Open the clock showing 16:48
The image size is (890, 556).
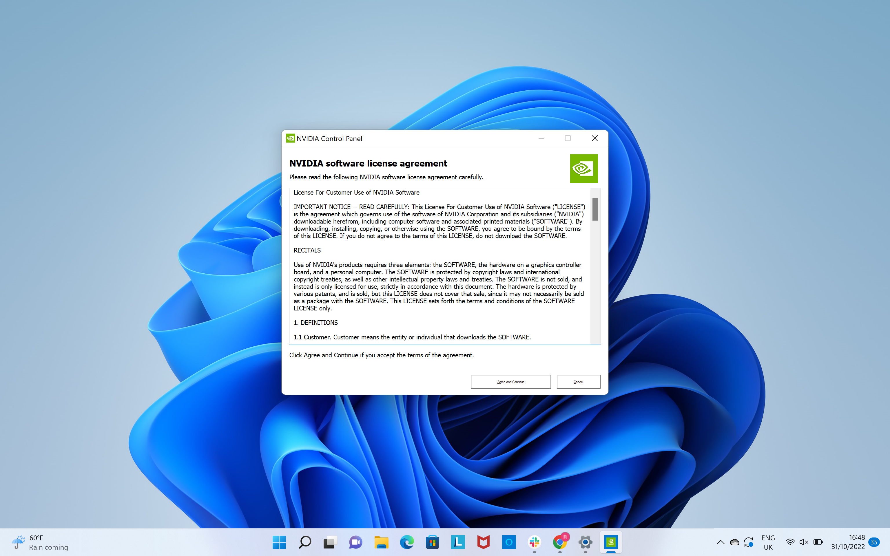point(848,542)
